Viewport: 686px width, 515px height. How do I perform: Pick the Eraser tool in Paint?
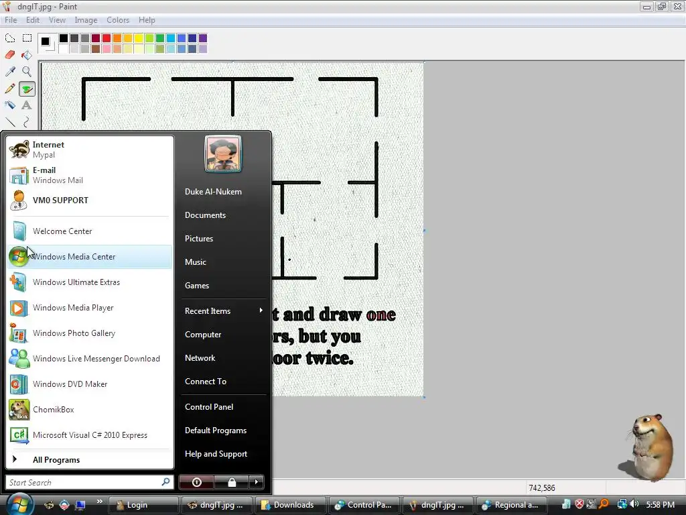pyautogui.click(x=10, y=55)
